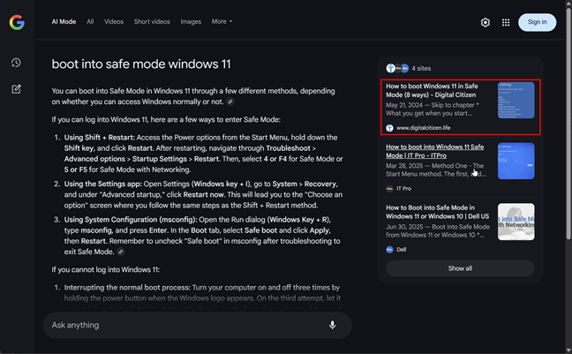572x354 pixels.
Task: Switch to the All tab
Action: pyautogui.click(x=90, y=21)
